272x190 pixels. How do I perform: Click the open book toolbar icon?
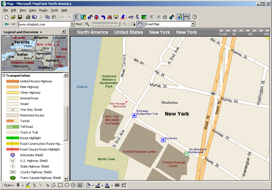[x=35, y=17]
